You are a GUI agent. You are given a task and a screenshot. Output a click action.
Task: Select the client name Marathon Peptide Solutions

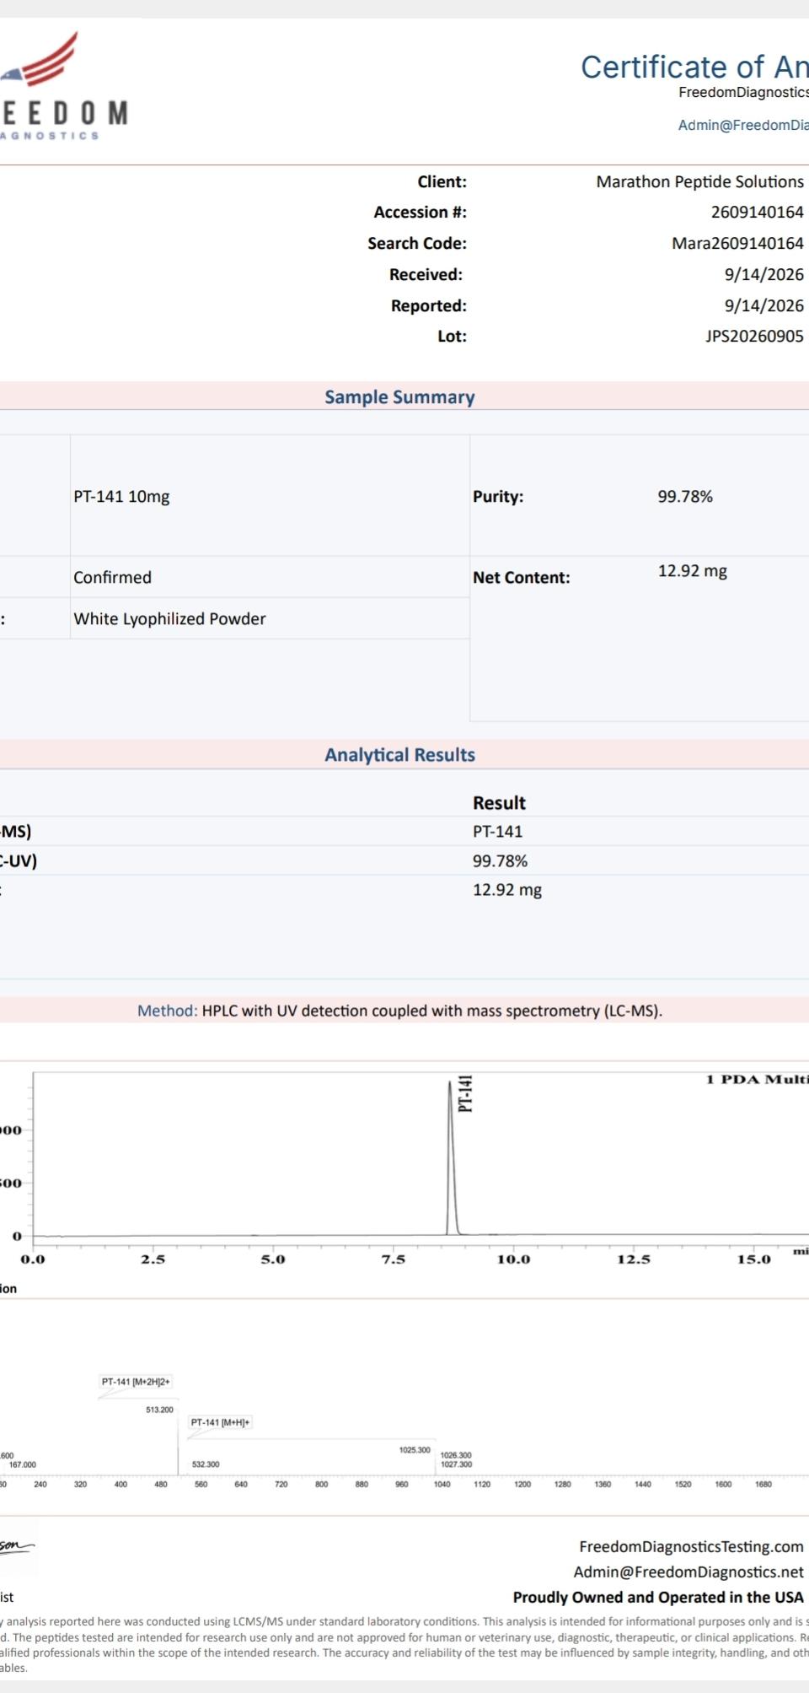point(700,181)
